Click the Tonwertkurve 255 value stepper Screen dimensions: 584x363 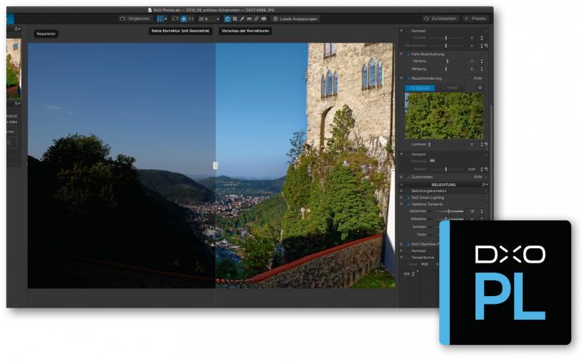click(x=413, y=274)
